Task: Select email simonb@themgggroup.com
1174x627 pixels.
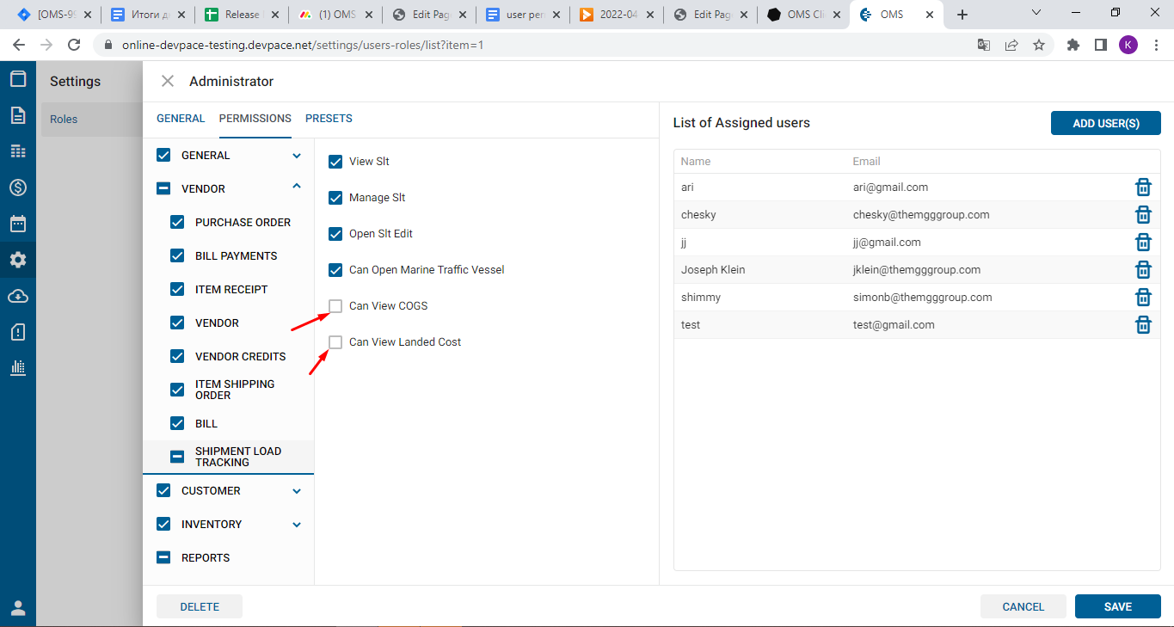Action: 923,298
